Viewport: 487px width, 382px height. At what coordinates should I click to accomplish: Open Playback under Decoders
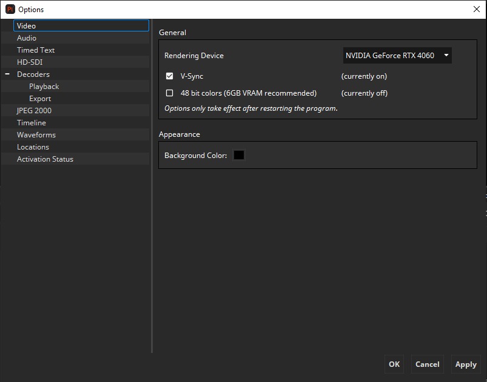pos(44,87)
